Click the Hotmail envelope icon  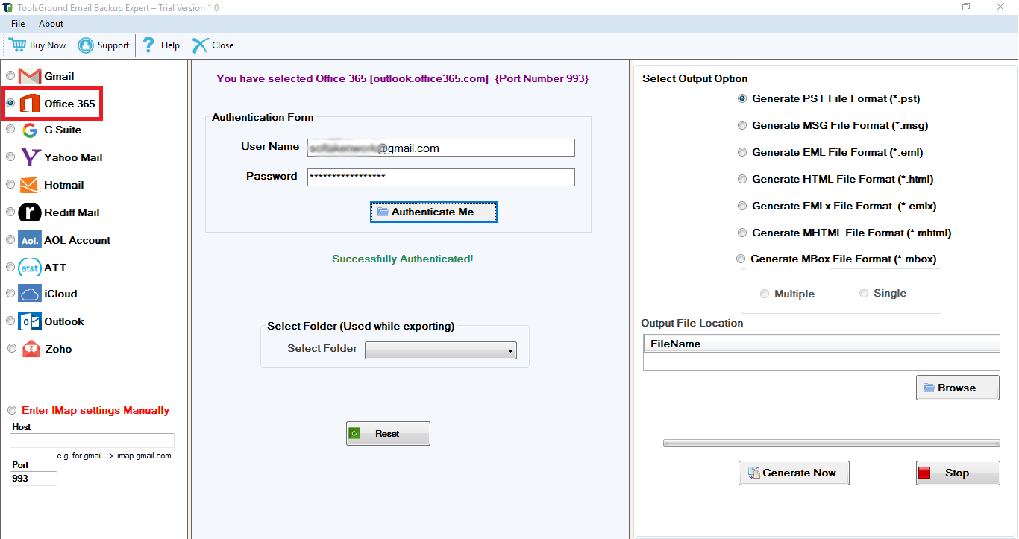30,185
